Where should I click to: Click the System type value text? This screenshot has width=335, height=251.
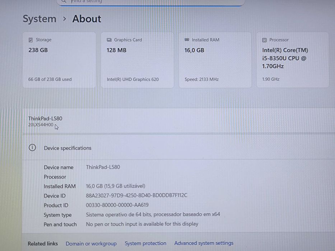click(153, 214)
